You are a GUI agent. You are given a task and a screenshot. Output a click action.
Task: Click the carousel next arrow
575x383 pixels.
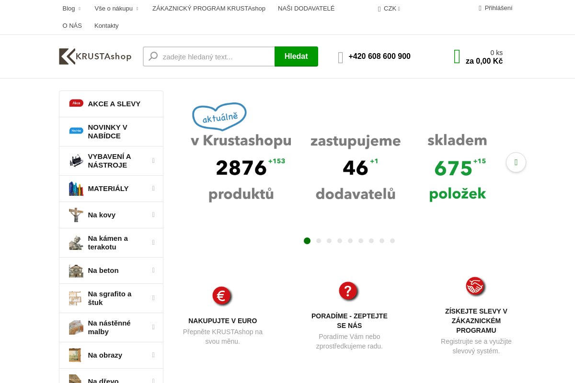click(516, 162)
